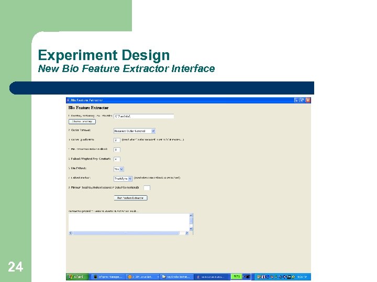The height and width of the screenshot is (282, 377).
Task: Click the outlier qualification field showing 2
Action: (117, 140)
